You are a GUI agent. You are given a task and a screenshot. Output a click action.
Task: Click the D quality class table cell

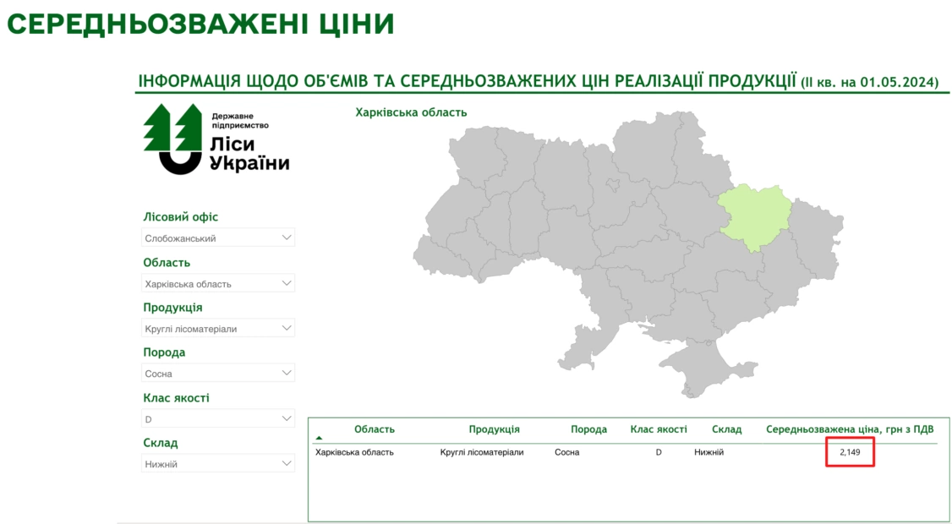tap(658, 452)
